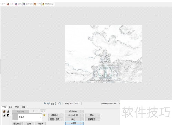Click the 锐化 (Sharpen) button
Viewport: 172px width, 125px height.
point(73,119)
